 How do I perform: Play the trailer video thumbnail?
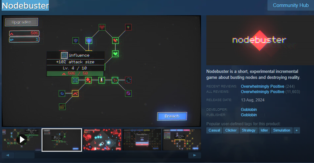22,139
